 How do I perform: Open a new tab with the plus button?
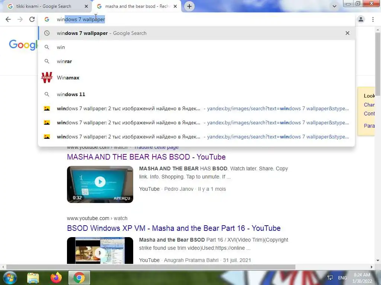click(189, 6)
